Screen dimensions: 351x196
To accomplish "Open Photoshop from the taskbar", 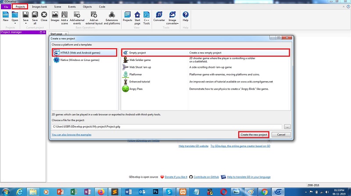I will (x=155, y=192).
